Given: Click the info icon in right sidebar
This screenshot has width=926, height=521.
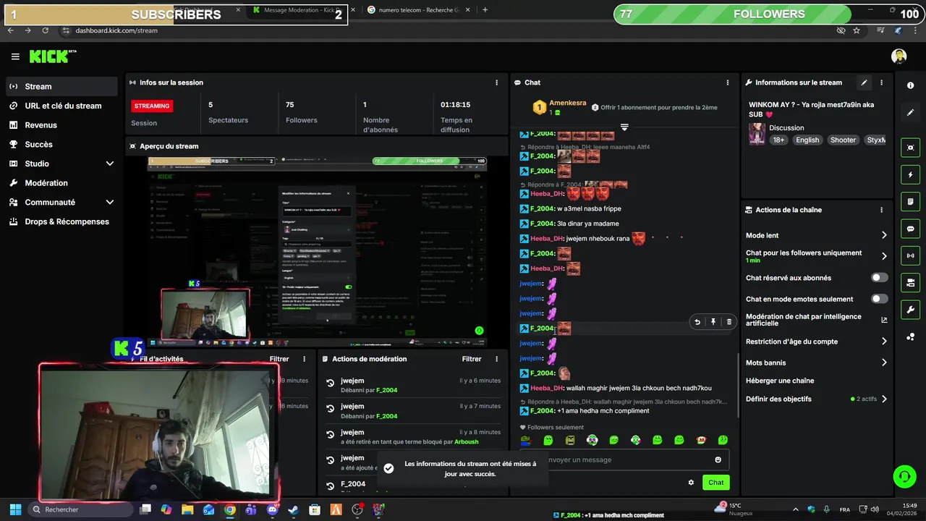Looking at the screenshot, I should tap(911, 85).
